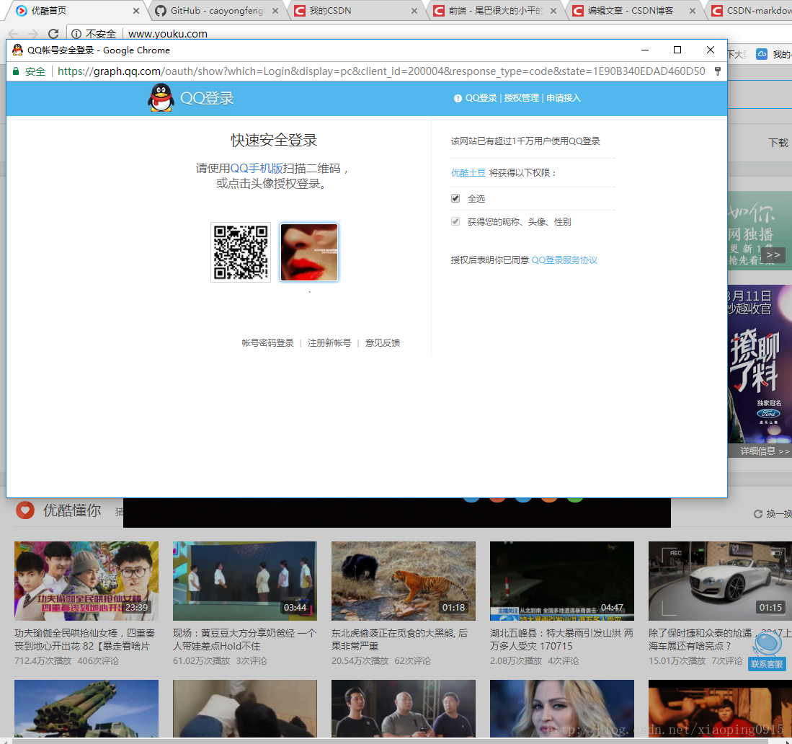Click the site info icon beside 不安全
The width and height of the screenshot is (792, 744).
[x=76, y=34]
